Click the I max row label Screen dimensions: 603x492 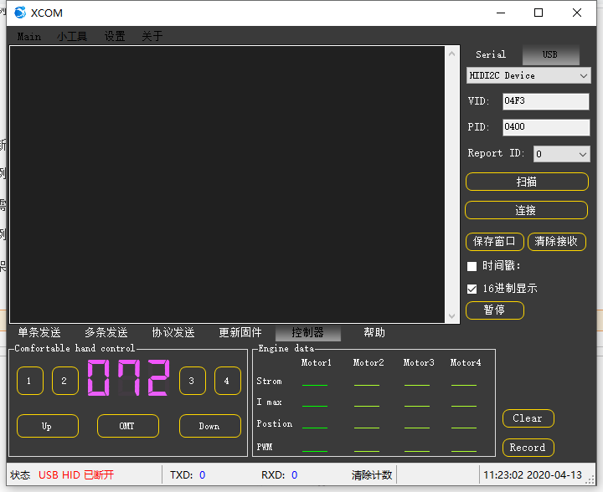[269, 402]
